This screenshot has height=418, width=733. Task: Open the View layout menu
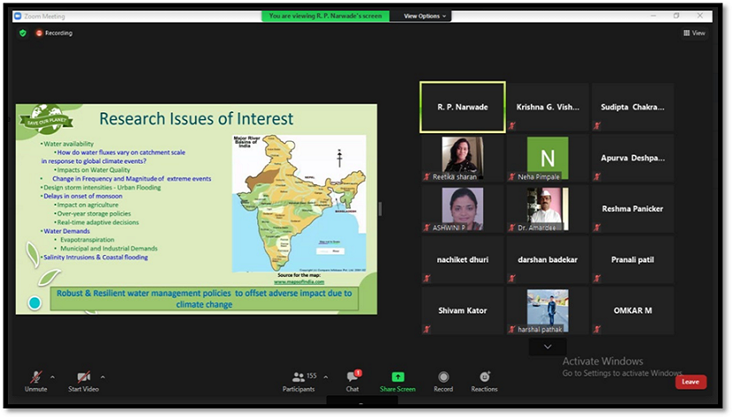point(694,33)
